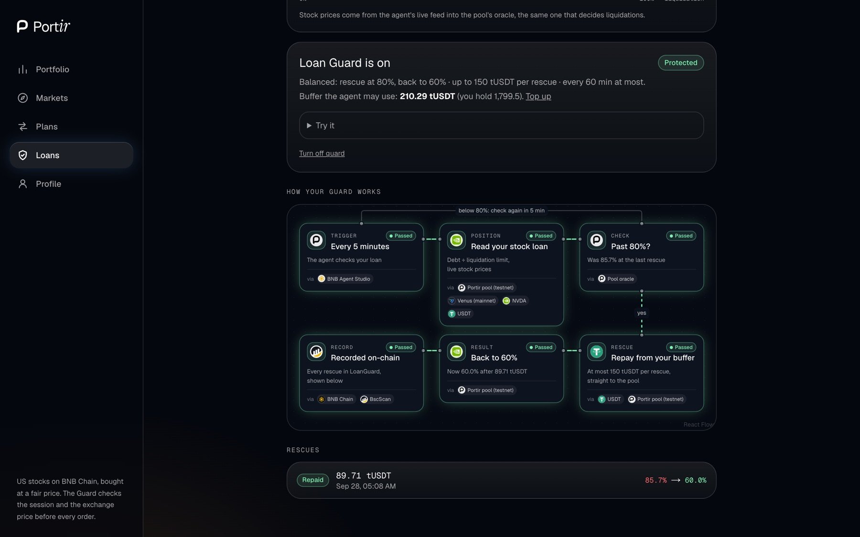Click the 'Back to 60%' node title
Image resolution: width=860 pixels, height=537 pixels.
(x=494, y=358)
